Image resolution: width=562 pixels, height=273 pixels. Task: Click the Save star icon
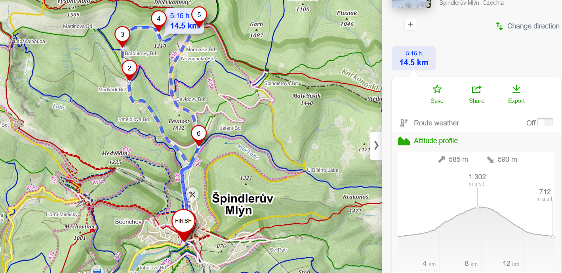pos(437,89)
